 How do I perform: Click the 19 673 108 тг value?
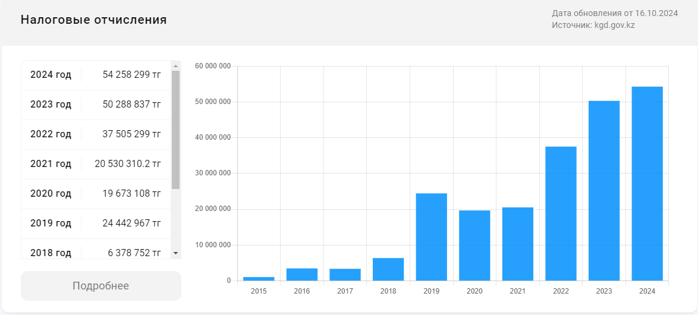click(x=132, y=194)
